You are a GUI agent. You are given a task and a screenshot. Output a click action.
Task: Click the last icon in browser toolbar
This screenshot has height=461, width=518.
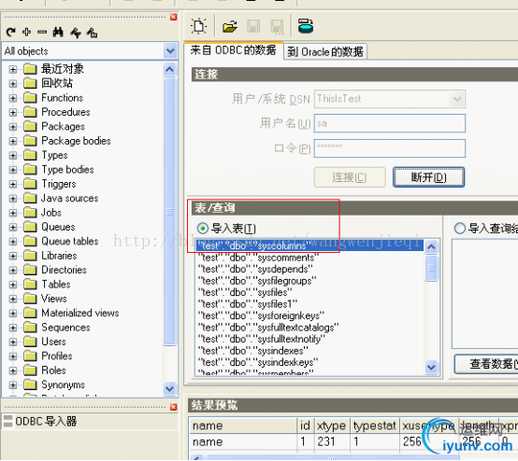pos(92,33)
